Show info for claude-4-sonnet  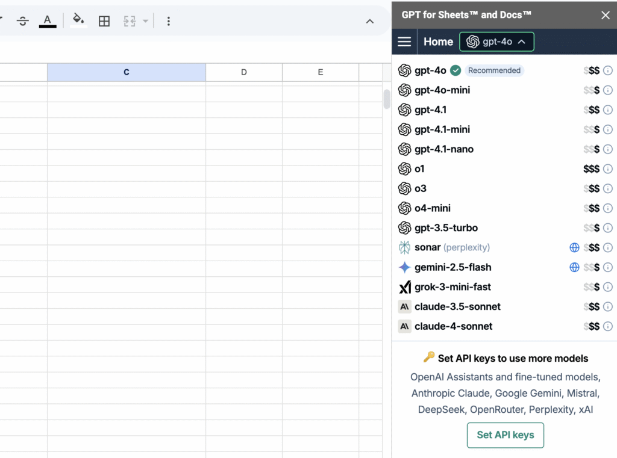point(607,326)
